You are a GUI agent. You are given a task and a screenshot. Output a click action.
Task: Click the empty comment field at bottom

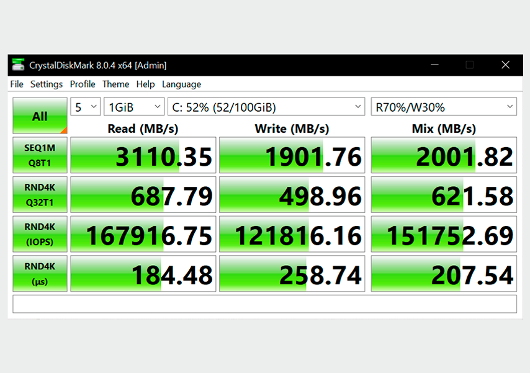[x=264, y=304]
